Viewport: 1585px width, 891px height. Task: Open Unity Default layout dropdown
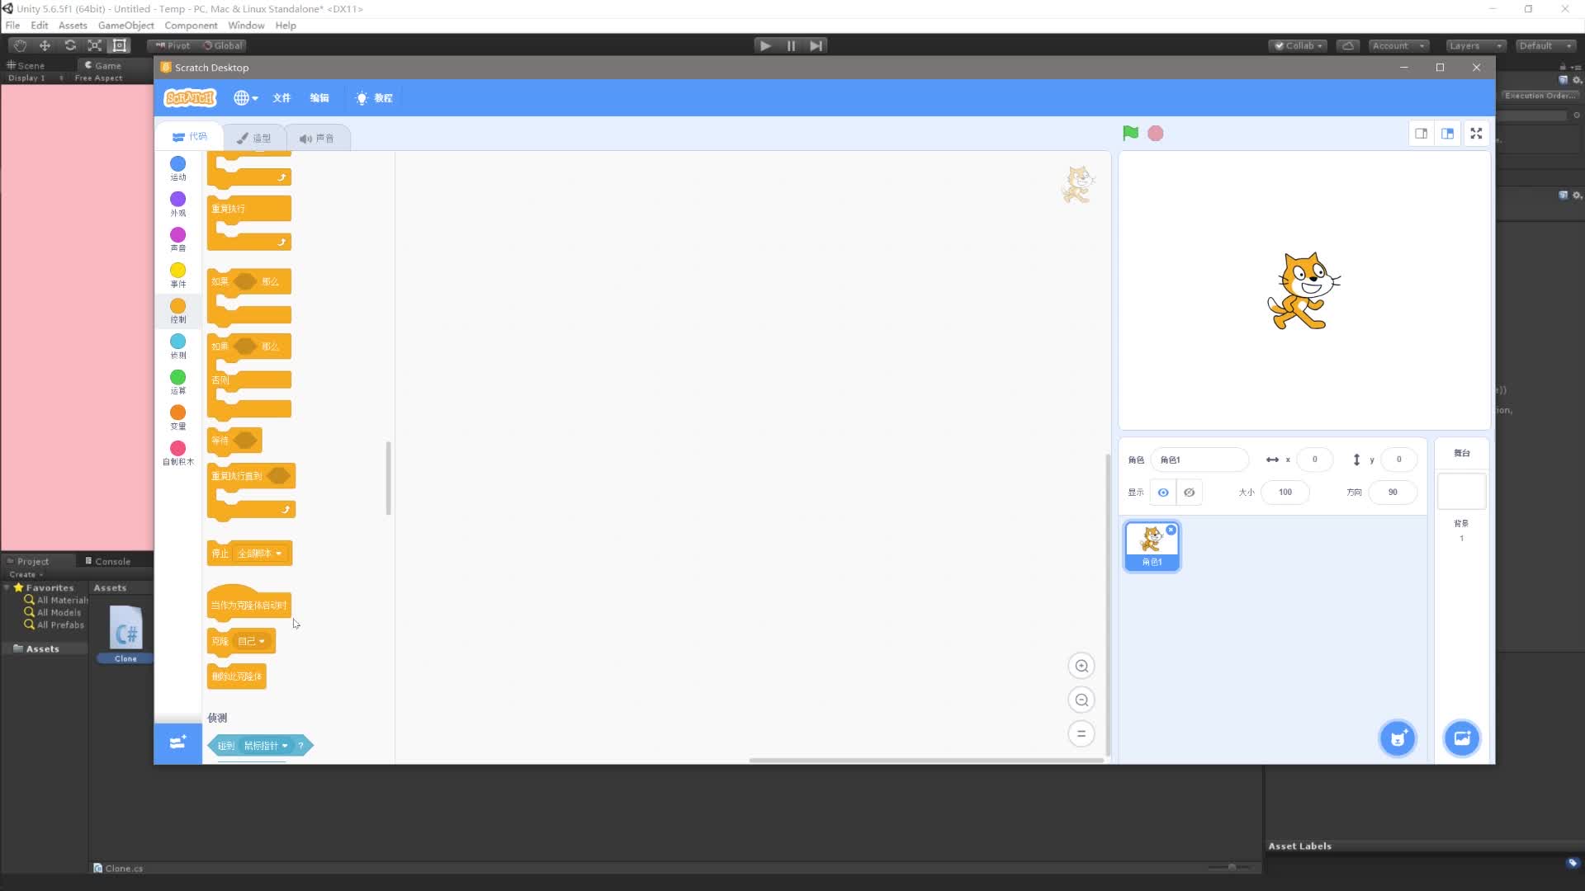point(1545,46)
